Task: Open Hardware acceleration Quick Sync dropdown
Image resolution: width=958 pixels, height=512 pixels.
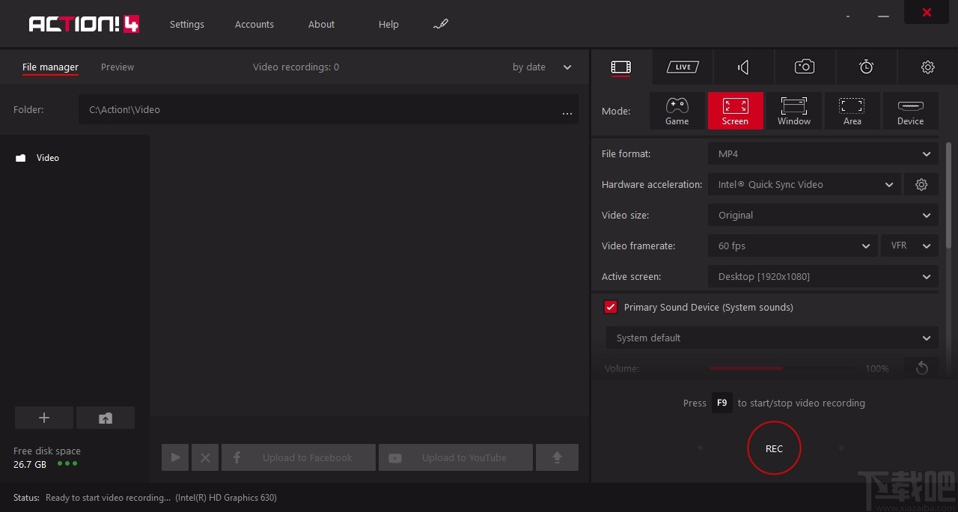Action: pos(805,184)
